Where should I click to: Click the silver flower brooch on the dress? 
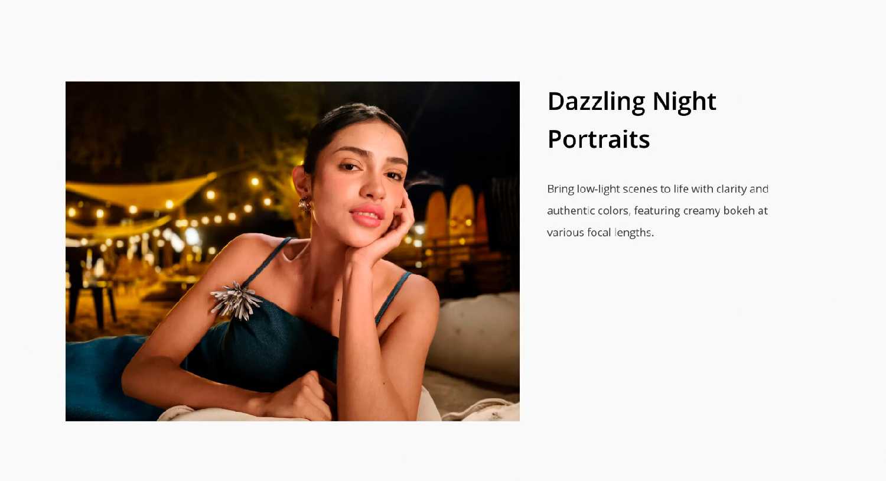236,300
